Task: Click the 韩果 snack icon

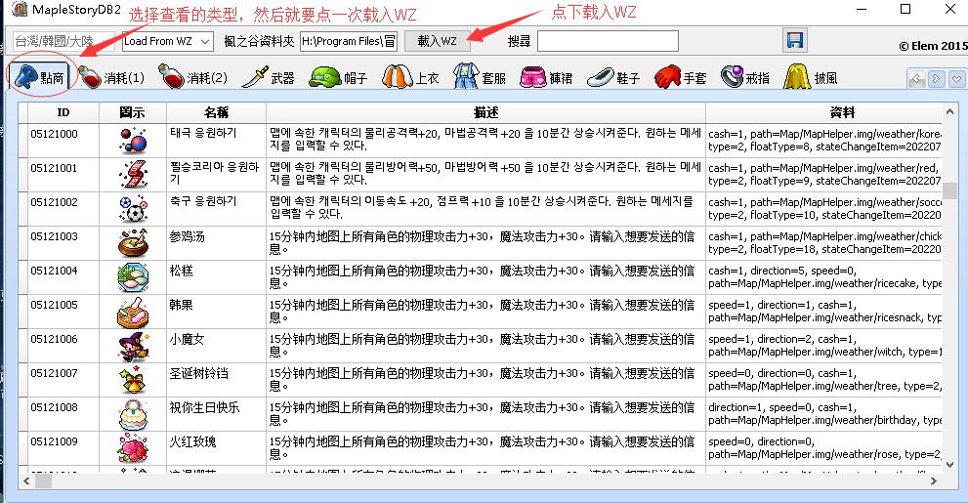Action: (x=133, y=311)
